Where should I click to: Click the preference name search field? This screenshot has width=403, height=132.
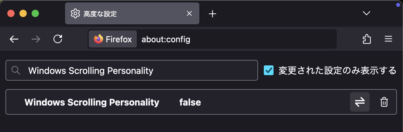(137, 71)
